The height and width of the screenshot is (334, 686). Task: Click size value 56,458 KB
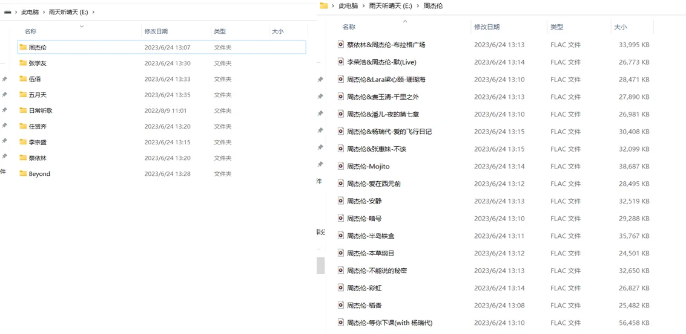[x=634, y=323]
